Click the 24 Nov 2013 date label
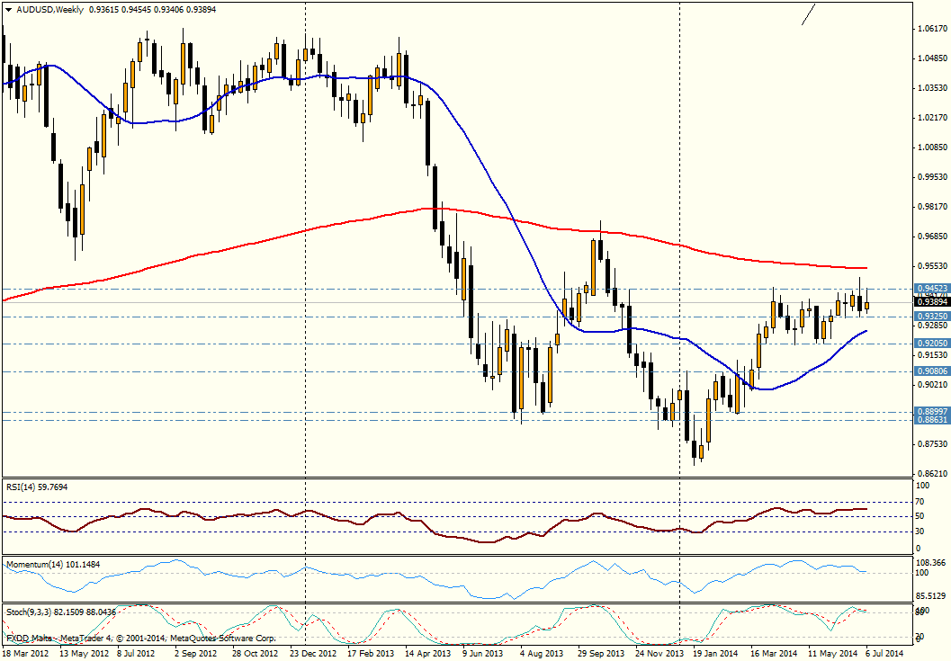This screenshot has width=951, height=661. pos(659,655)
